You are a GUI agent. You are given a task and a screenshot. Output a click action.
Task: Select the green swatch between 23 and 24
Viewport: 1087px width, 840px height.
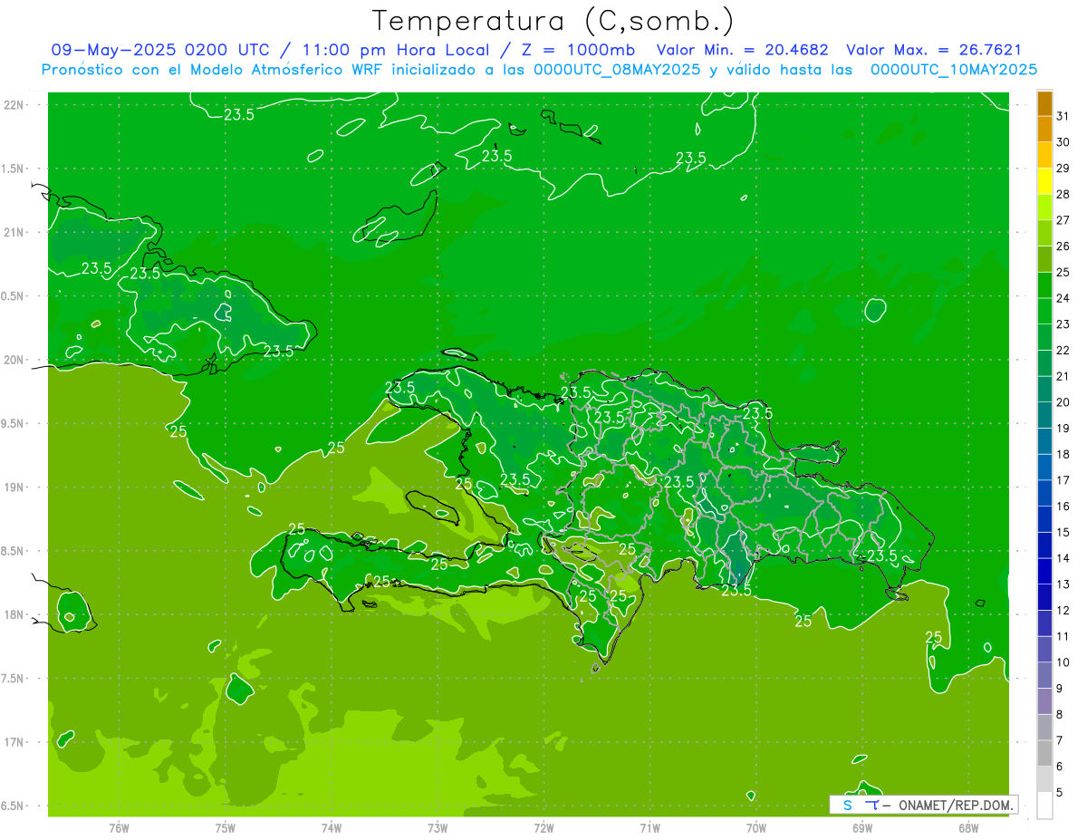pyautogui.click(x=1044, y=312)
